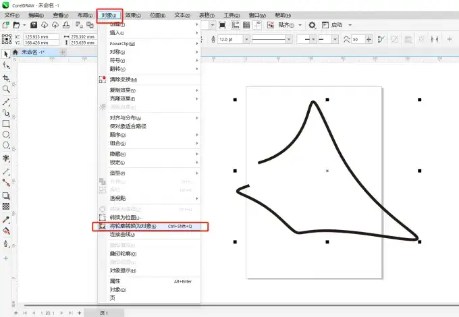Image resolution: width=459 pixels, height=317 pixels.
Task: Toggle the snap off button
Action: pos(271,25)
